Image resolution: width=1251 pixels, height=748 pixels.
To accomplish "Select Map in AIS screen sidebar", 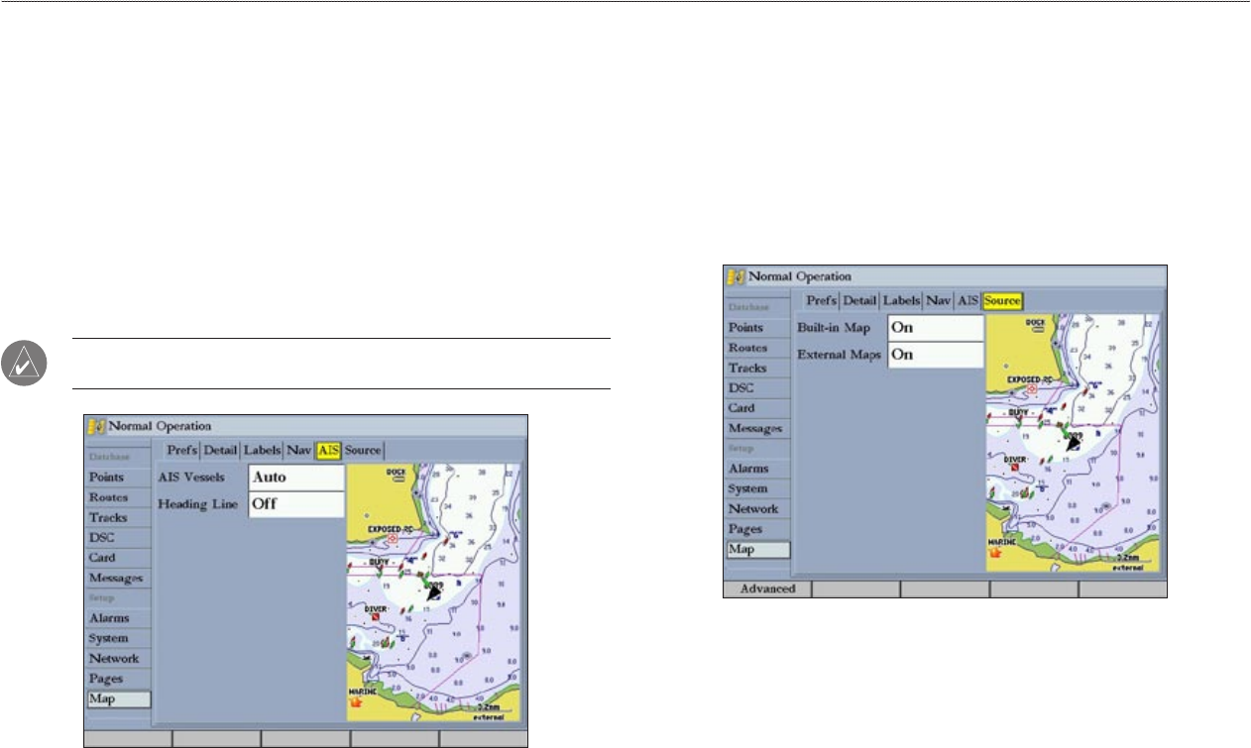I will (x=118, y=699).
